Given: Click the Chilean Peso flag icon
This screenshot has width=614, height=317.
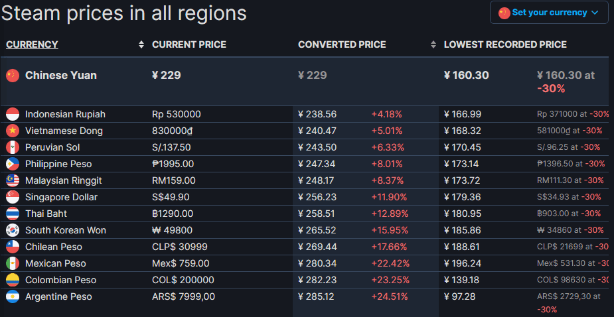Looking at the screenshot, I should 13,247.
